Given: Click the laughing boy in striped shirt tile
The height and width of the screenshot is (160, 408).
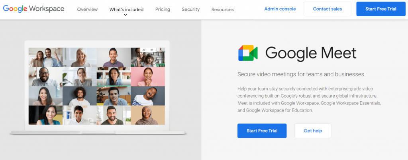Looking at the screenshot, I should (x=148, y=96).
